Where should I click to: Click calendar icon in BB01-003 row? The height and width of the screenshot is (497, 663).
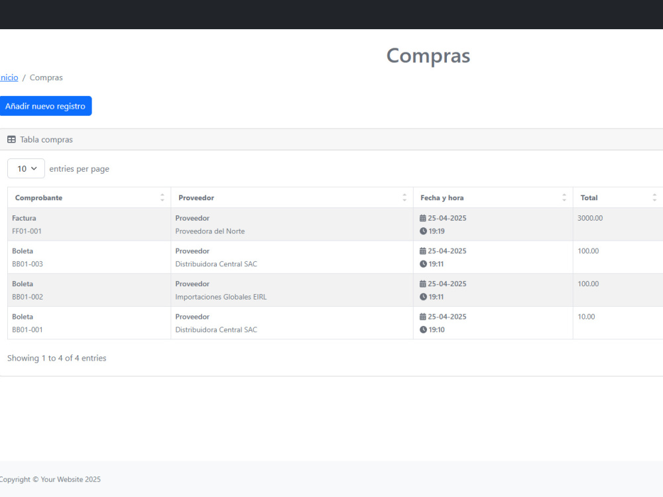click(x=423, y=251)
